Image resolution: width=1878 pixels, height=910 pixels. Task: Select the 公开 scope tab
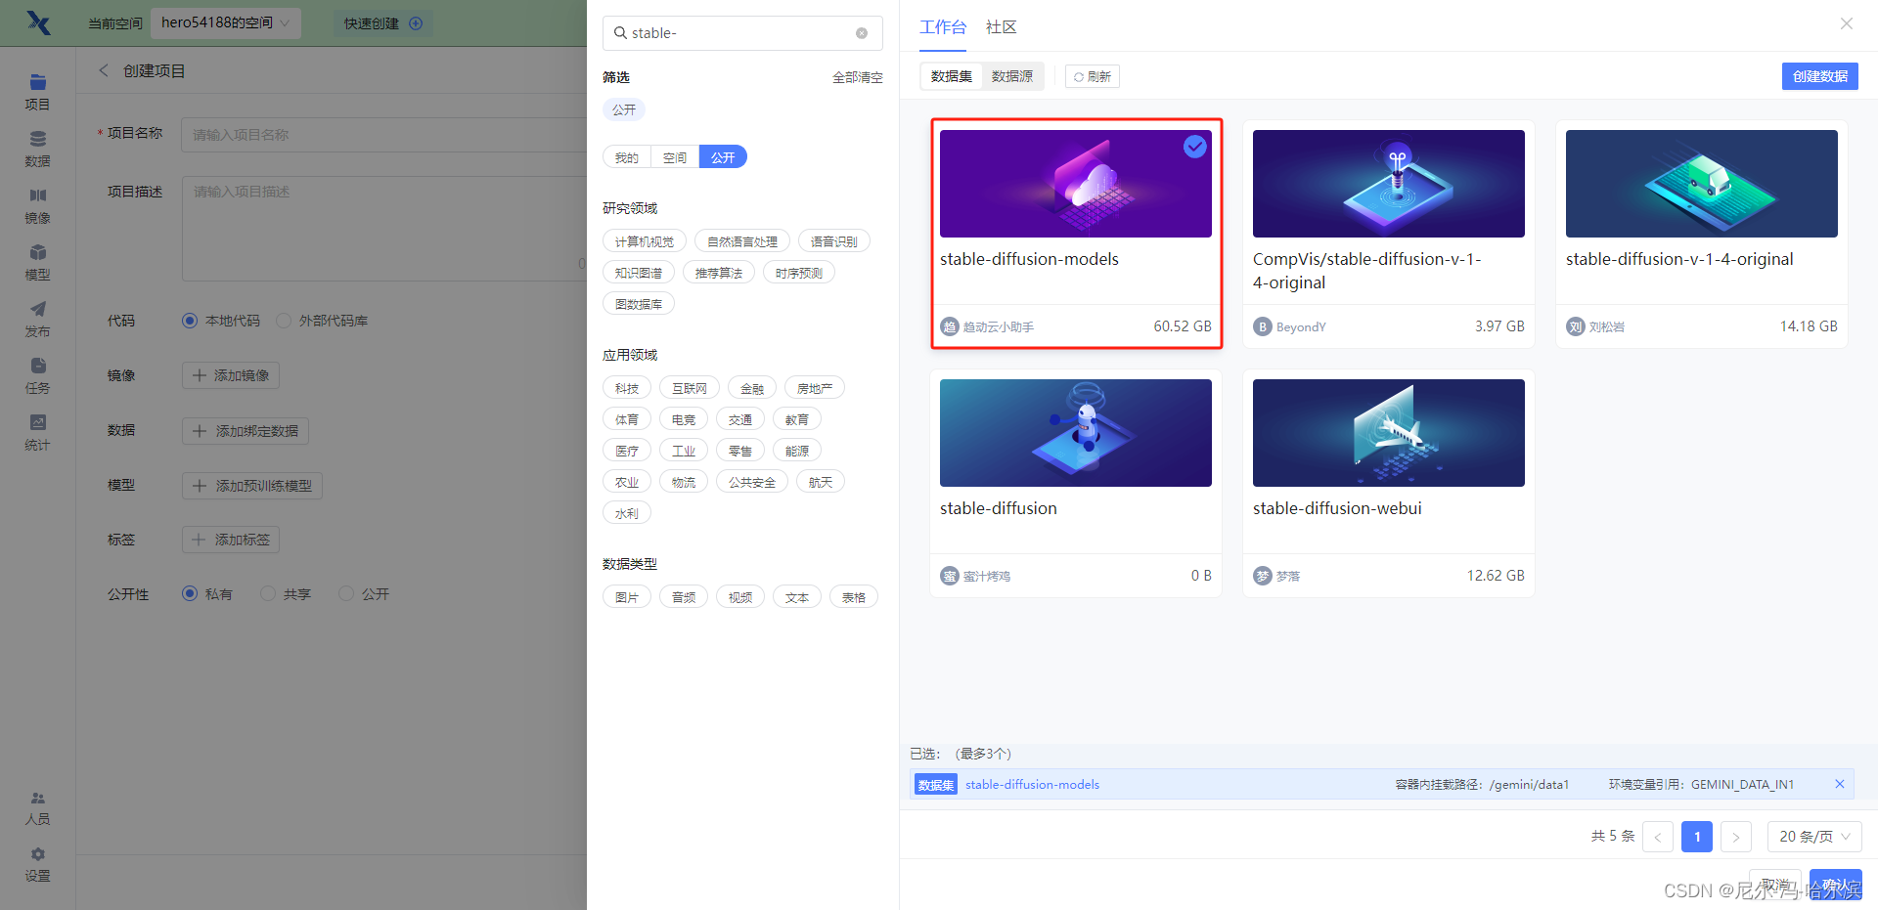(x=723, y=157)
